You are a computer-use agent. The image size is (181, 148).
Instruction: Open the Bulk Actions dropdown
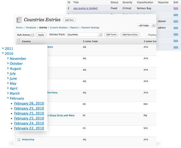tap(25, 35)
